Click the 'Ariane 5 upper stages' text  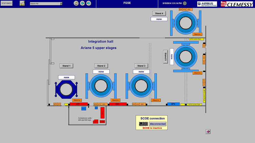(x=99, y=48)
